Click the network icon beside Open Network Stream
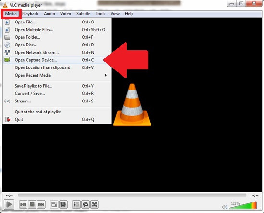Screen dimensions: 264x213 pos(7,52)
